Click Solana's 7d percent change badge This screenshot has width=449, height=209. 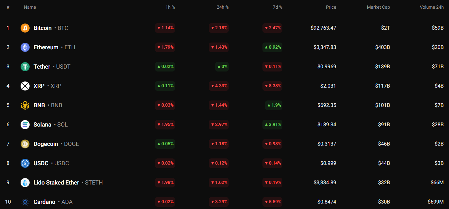272,125
